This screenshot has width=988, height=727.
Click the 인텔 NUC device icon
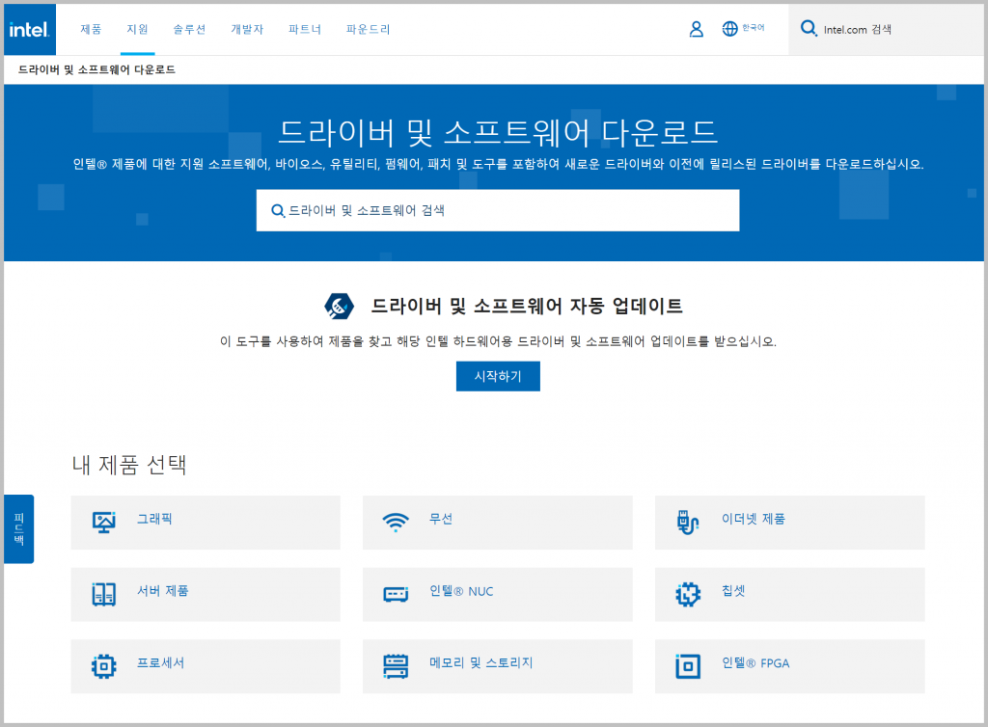(x=396, y=594)
